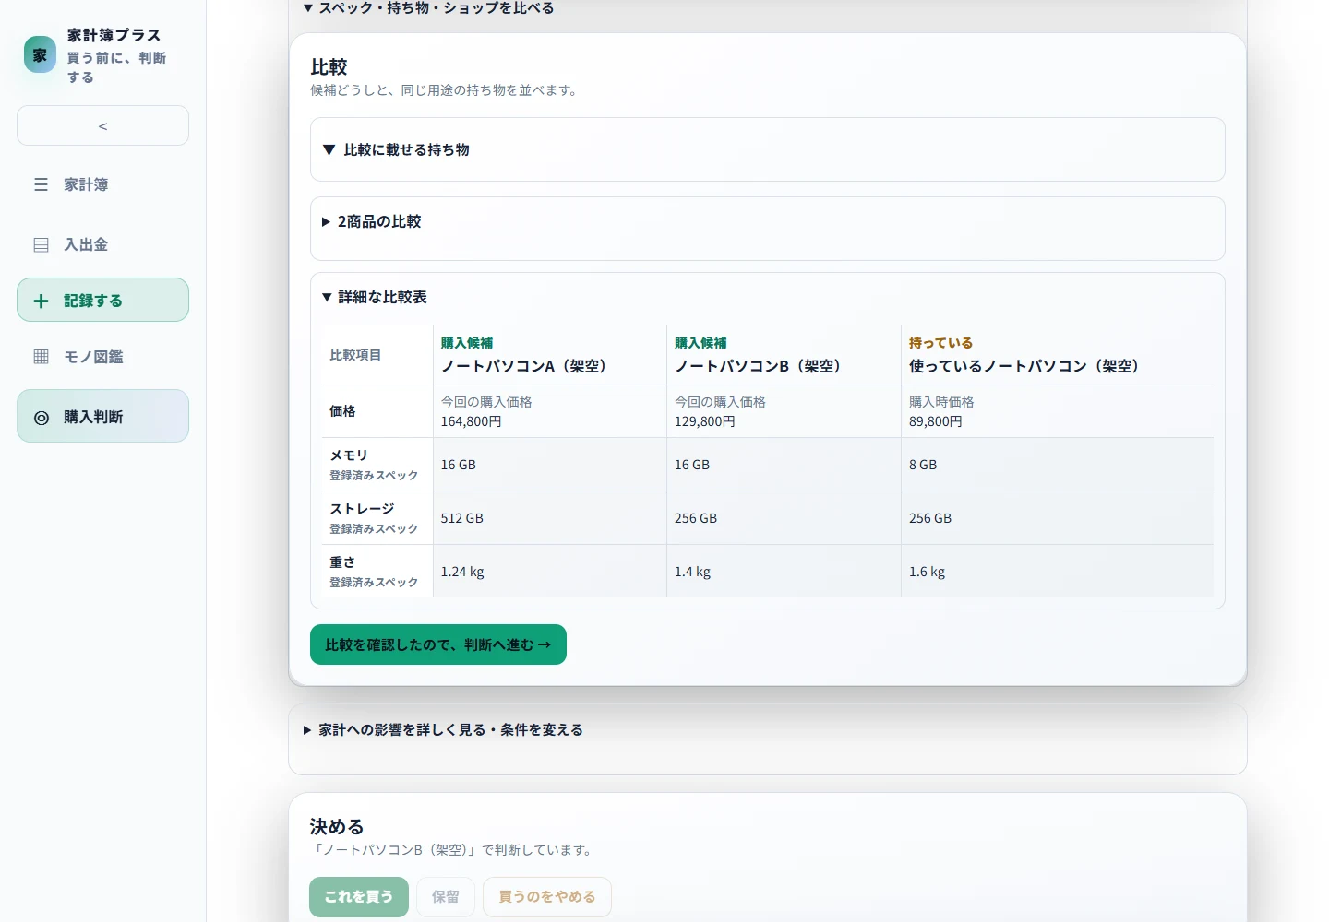The width and height of the screenshot is (1329, 922).
Task: Click the 1.6 kg weight cell
Action: pos(1058,572)
